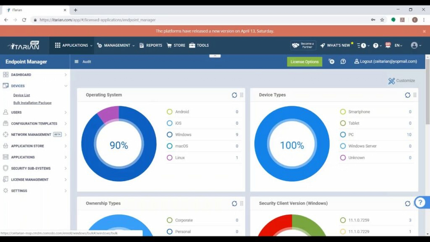Toggle PC in the Device Types legend

(351, 135)
